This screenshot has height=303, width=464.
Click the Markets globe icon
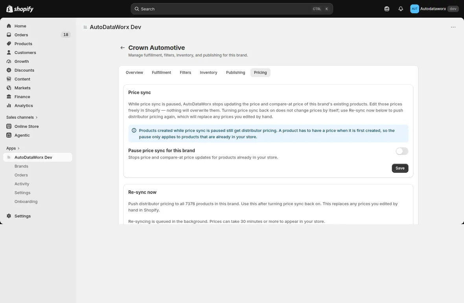[9, 88]
